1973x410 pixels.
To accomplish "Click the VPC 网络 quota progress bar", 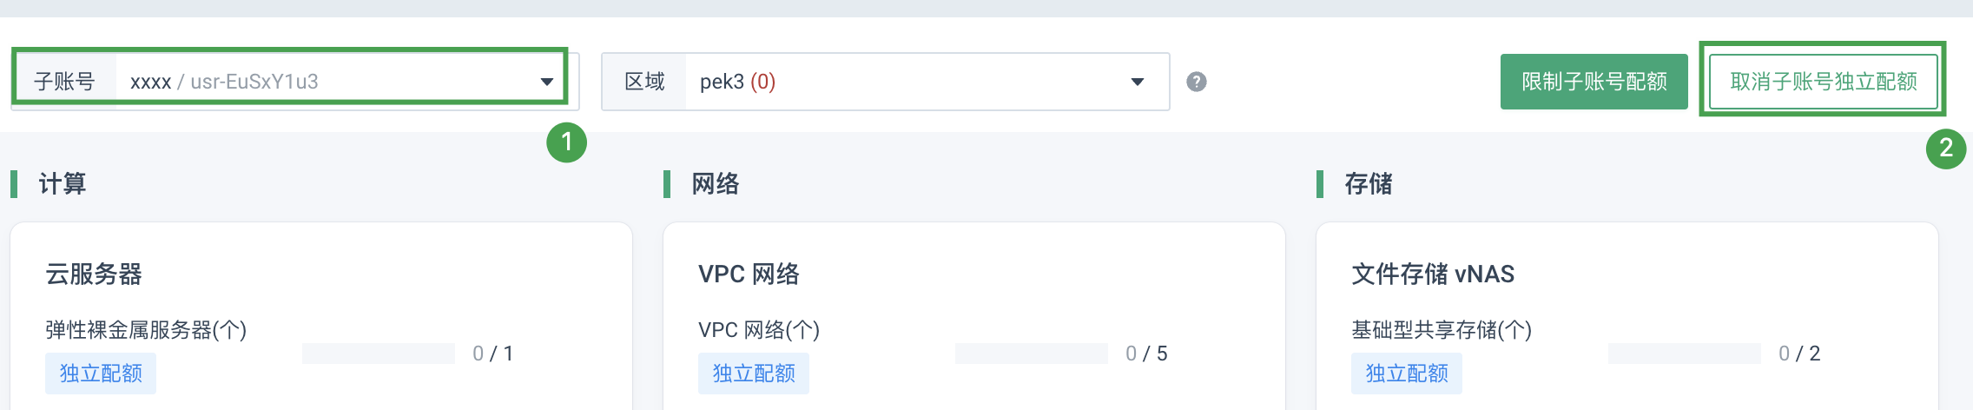I will 1032,354.
